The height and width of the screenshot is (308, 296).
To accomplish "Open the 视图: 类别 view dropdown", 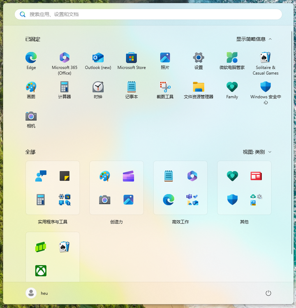I will point(257,152).
